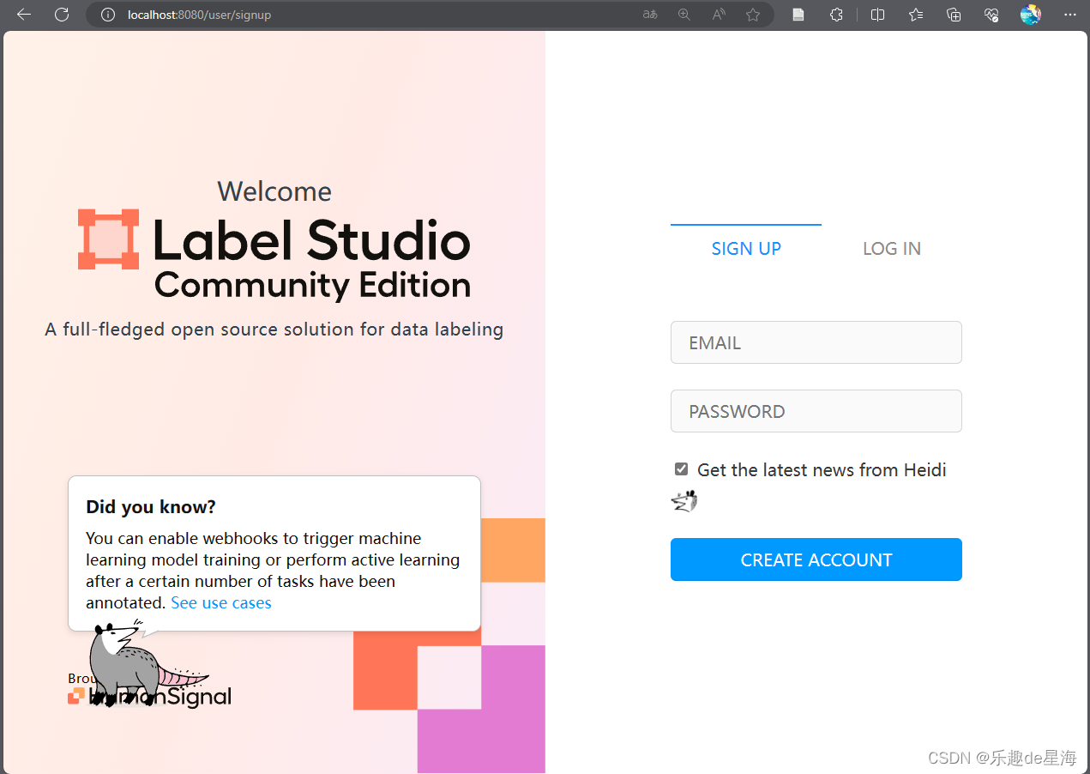Open the translate page icon

[x=650, y=15]
